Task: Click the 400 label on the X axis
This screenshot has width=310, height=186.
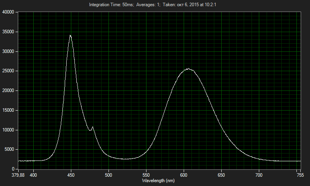Action: (34, 175)
